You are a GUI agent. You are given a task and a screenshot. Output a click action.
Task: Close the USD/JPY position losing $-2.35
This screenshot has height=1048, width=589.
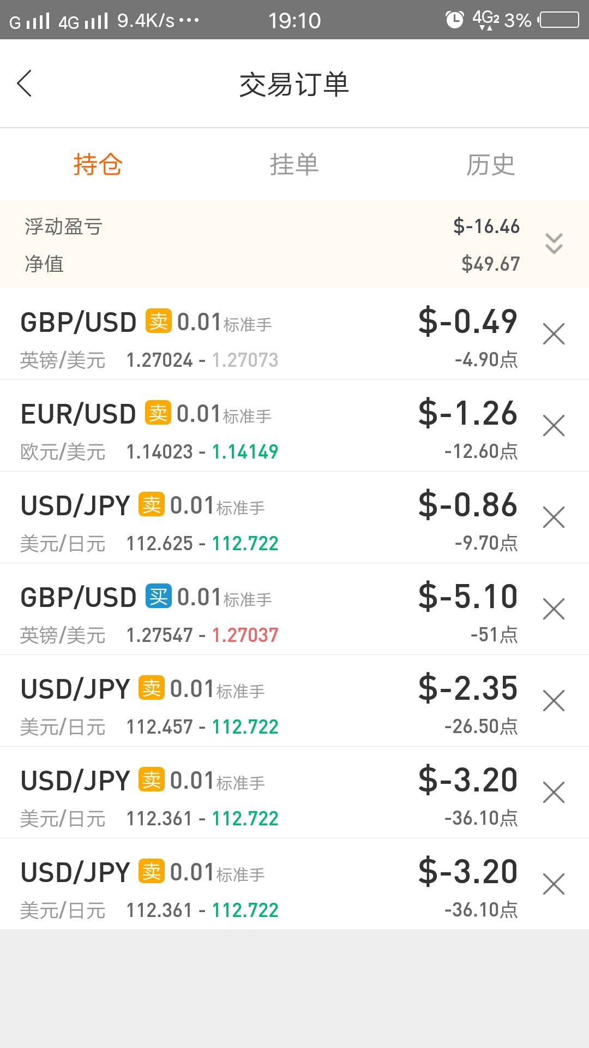click(x=554, y=701)
